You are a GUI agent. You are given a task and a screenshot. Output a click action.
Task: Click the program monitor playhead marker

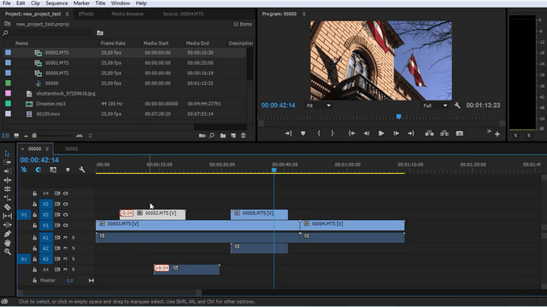point(398,117)
